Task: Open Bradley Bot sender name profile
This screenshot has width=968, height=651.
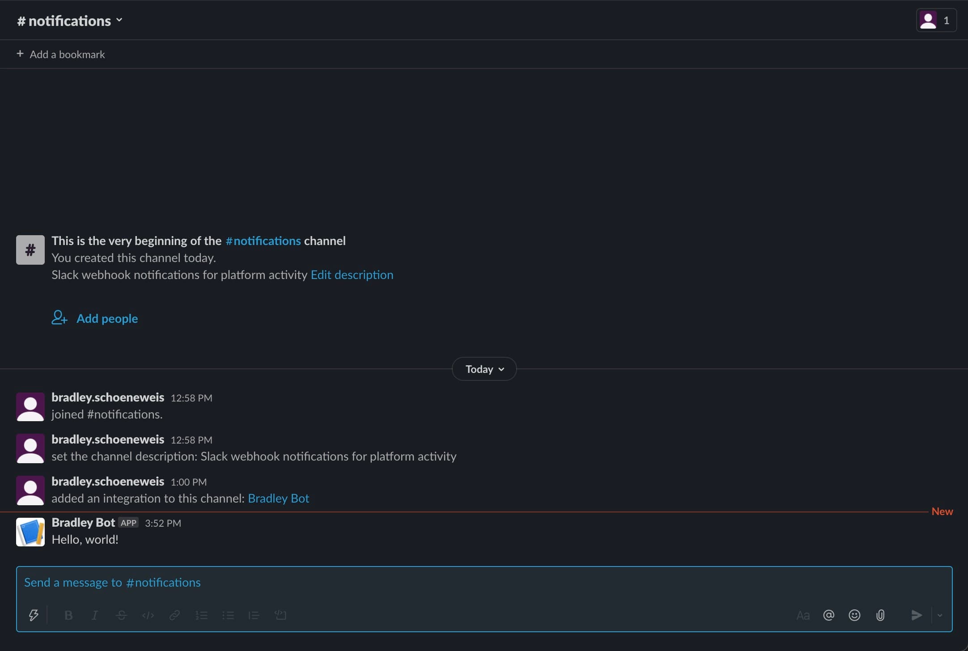Action: pos(83,522)
